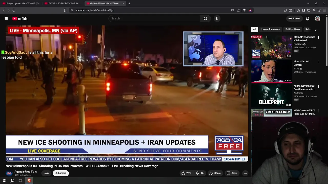328x184 pixels.
Task: Share the video
Action: coord(215,173)
